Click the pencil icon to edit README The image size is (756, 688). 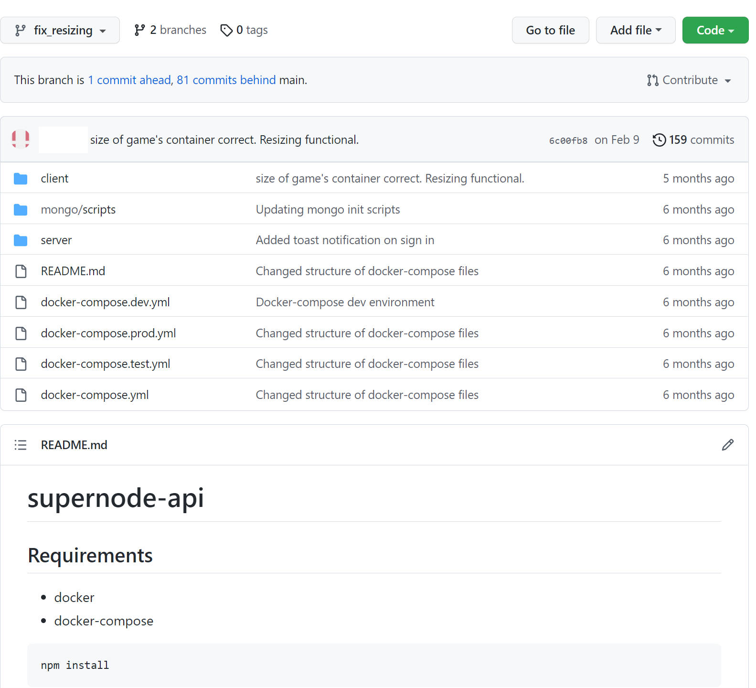(x=727, y=445)
